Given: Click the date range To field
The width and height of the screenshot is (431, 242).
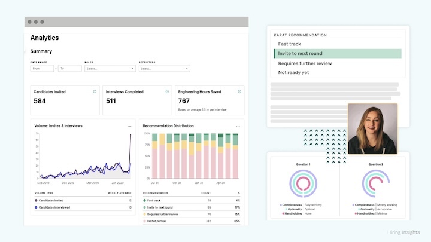Looking at the screenshot, I should coord(69,69).
